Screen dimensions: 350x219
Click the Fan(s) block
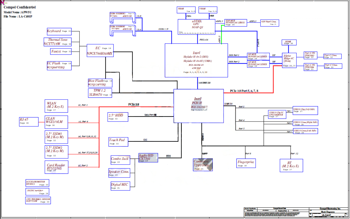coord(61,51)
